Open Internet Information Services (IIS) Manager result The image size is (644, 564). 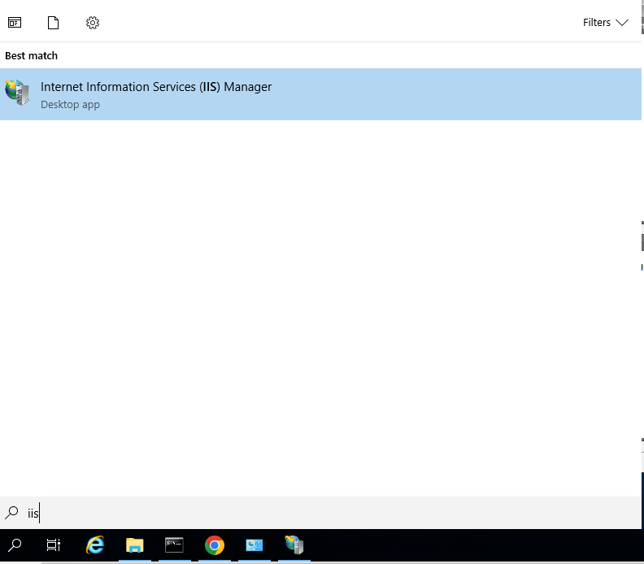point(320,94)
